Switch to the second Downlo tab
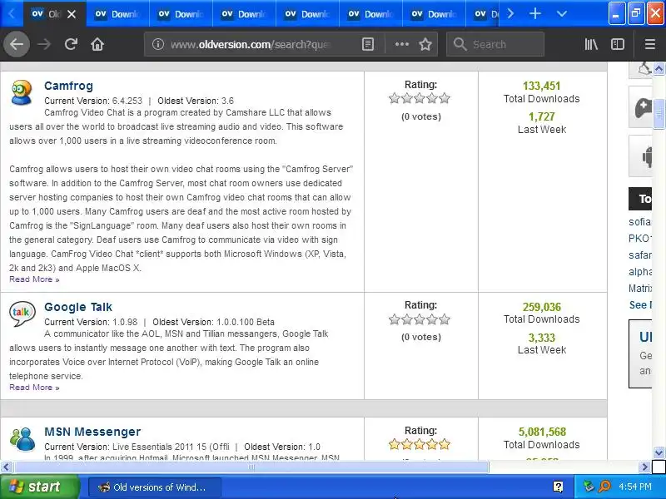666x499 pixels. [x=181, y=14]
